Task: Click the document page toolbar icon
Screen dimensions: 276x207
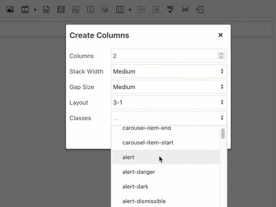Action: click(x=46, y=9)
